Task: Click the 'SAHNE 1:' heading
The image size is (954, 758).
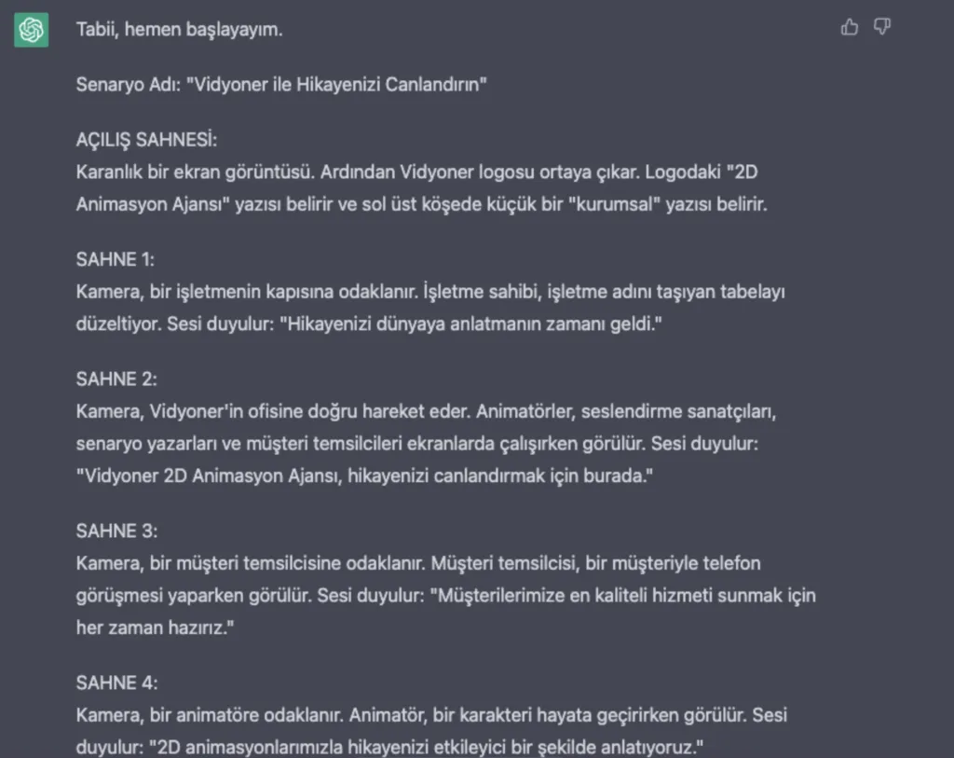Action: [115, 259]
